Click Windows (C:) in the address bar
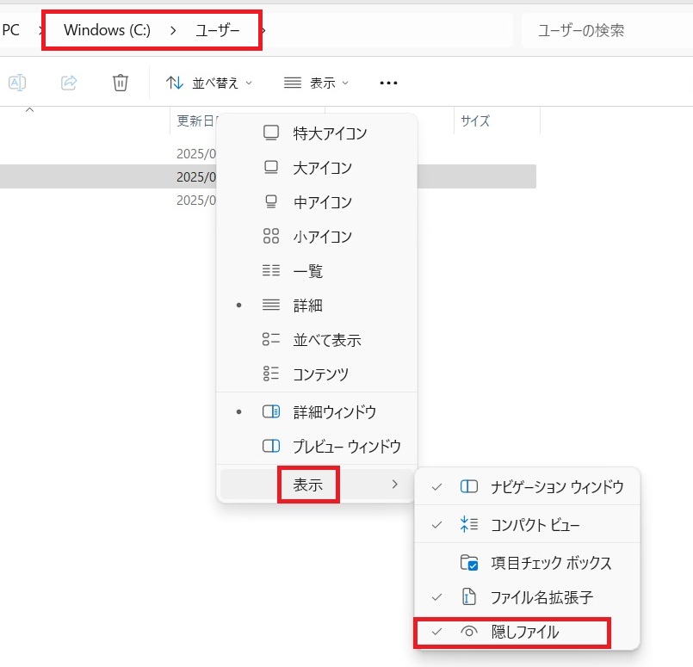This screenshot has width=693, height=667. click(x=107, y=31)
